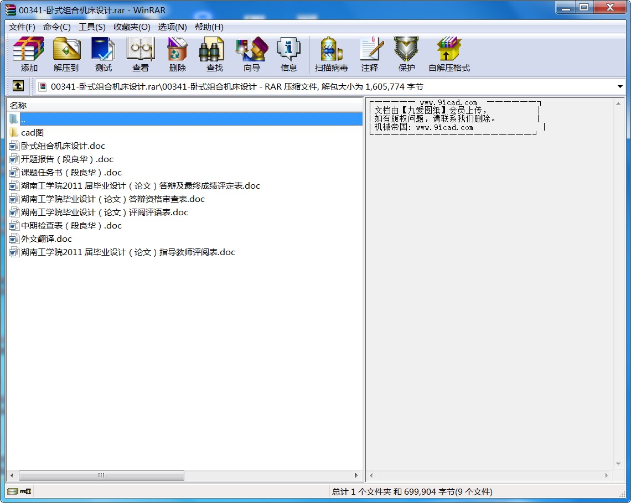This screenshot has width=631, height=503.
Task: Click the drive icon in the status bar
Action: coord(13,491)
